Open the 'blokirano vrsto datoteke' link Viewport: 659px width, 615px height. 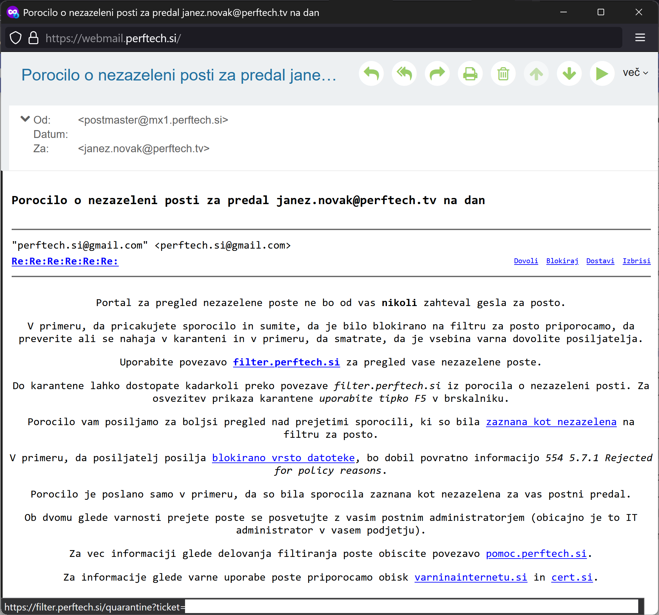[x=283, y=458]
